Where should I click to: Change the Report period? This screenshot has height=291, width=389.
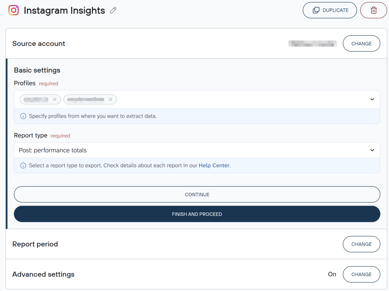pos(362,244)
